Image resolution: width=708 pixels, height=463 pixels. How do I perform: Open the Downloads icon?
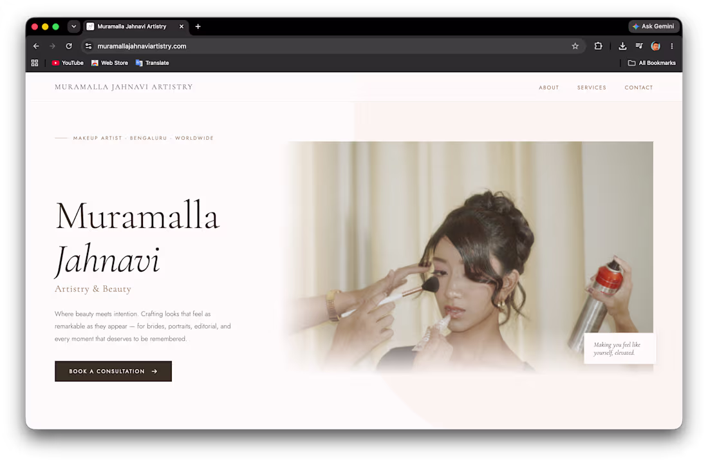(x=622, y=46)
